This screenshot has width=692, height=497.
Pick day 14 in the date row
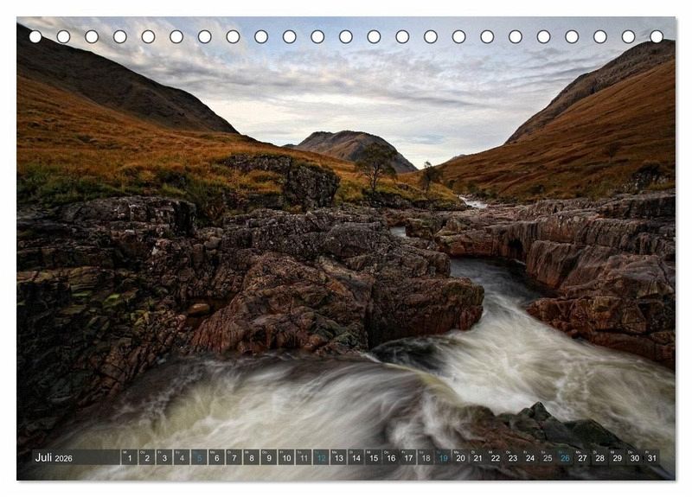click(356, 457)
